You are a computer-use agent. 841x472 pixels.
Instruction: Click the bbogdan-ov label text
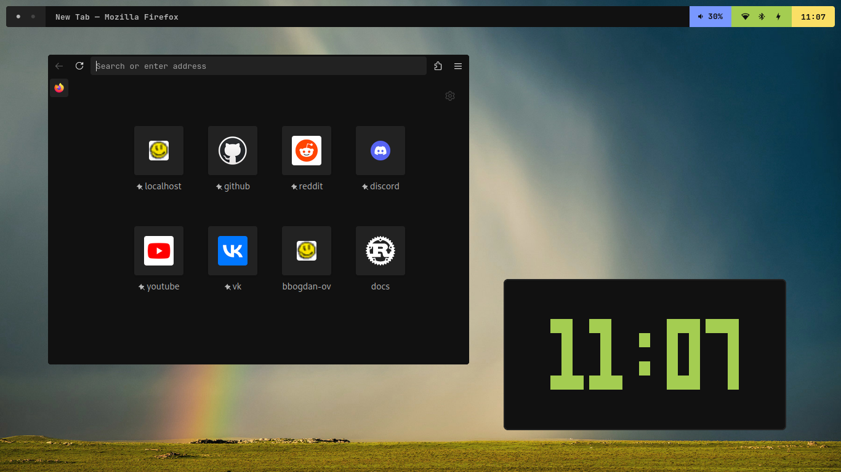point(307,286)
